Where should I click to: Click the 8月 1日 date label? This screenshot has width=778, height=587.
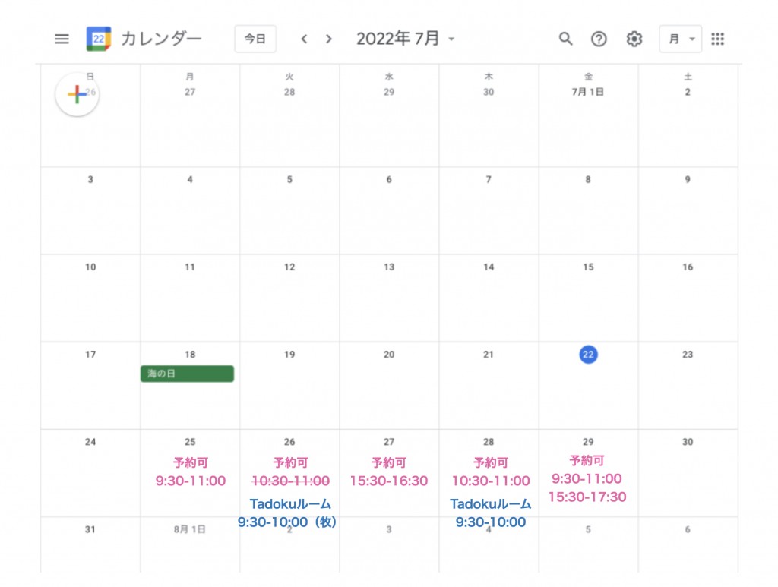[x=189, y=529]
